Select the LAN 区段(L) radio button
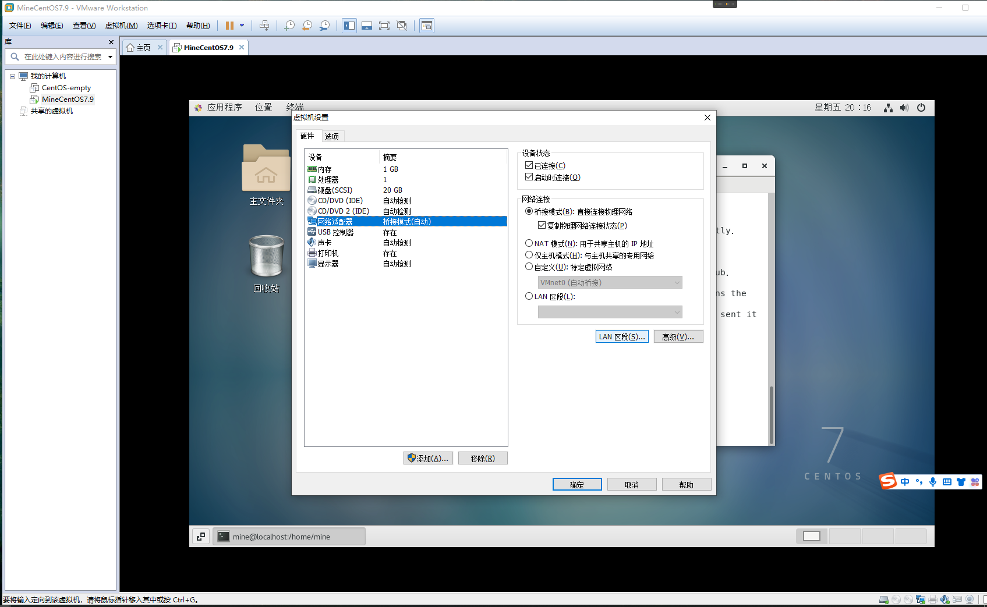Viewport: 987px width, 607px height. click(529, 297)
